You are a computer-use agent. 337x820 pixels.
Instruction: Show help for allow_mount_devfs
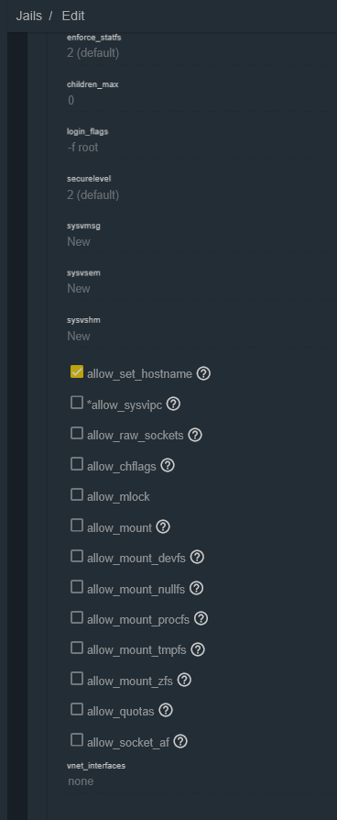pyautogui.click(x=197, y=557)
